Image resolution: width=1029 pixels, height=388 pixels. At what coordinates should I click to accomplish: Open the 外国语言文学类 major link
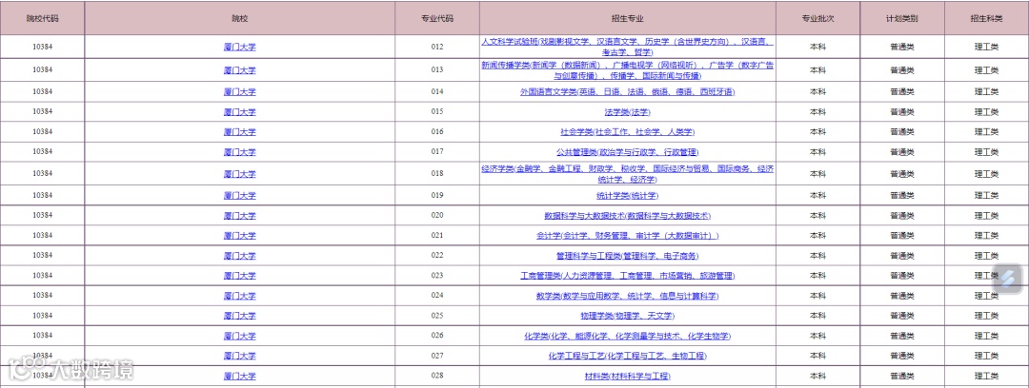627,91
